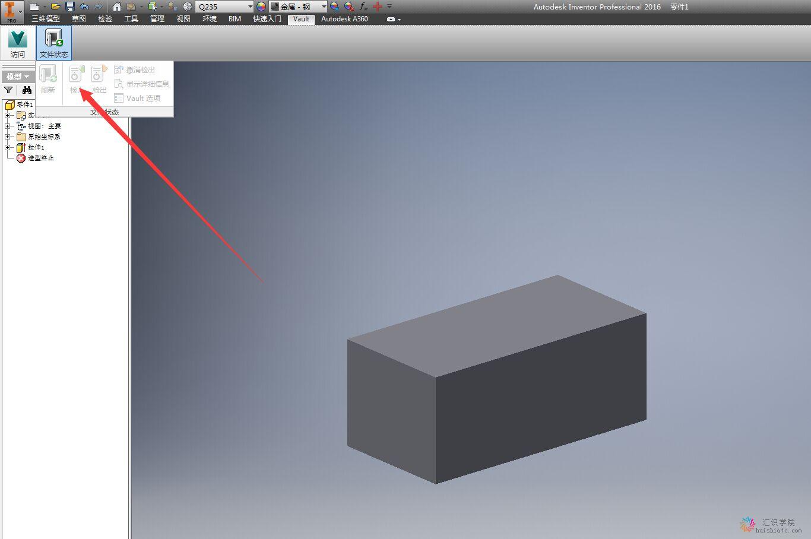The width and height of the screenshot is (811, 539).
Task: Expand the solid bodies folder above 视图: 主要
Action: pyautogui.click(x=8, y=115)
